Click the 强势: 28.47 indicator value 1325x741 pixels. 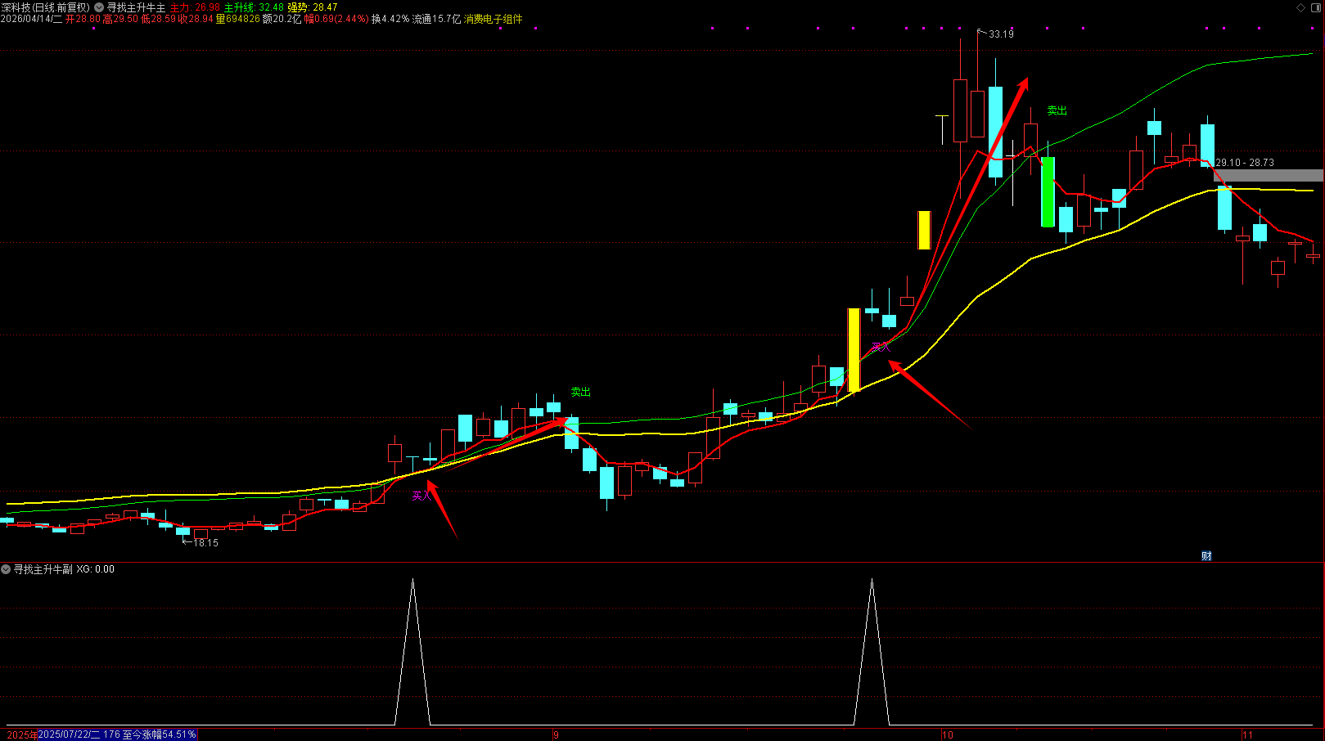pos(313,7)
